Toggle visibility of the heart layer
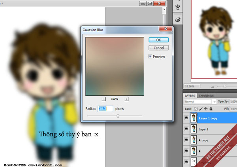 coord(186,151)
